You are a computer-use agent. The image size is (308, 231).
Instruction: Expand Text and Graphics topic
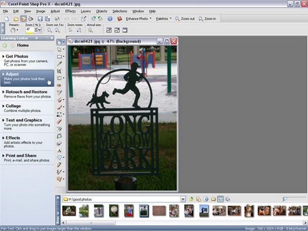pos(27,124)
